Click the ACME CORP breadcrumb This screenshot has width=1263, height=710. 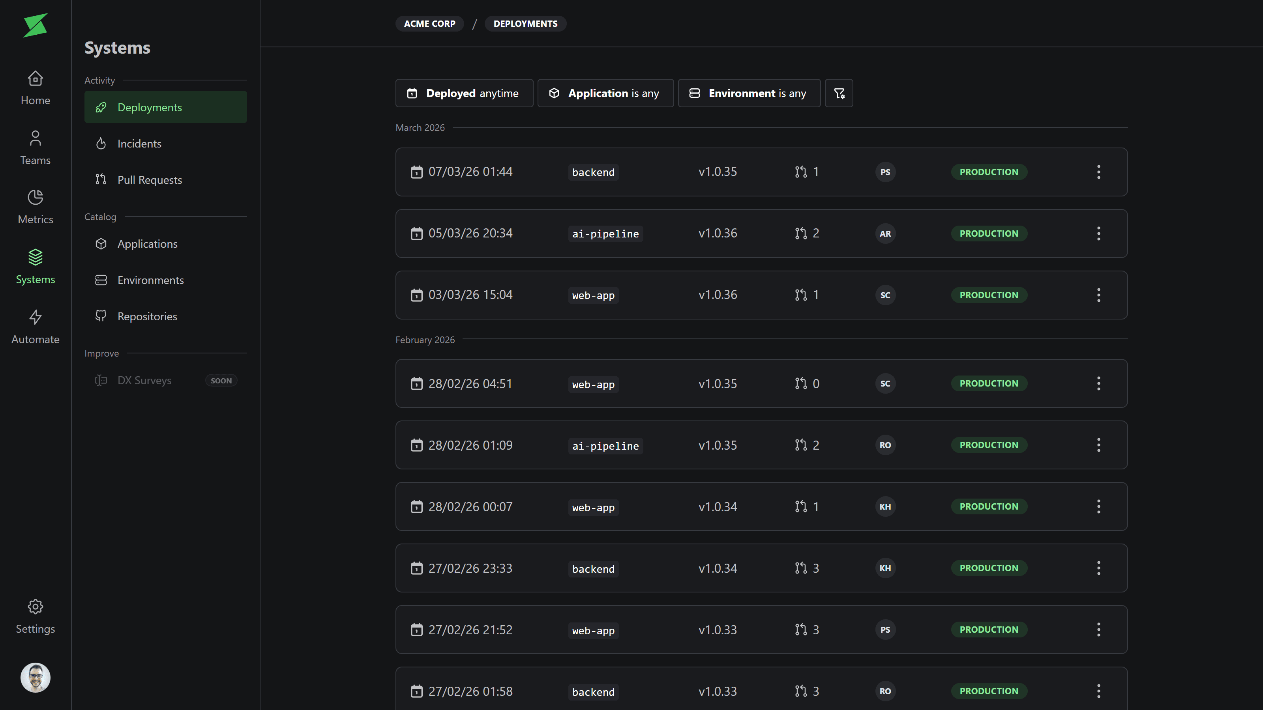pos(429,24)
